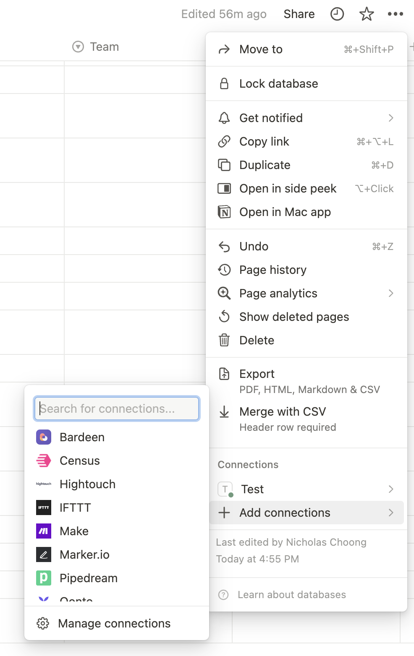Screen dimensions: 414x656
Task: Click the three-dot more options icon
Action: click(x=396, y=14)
